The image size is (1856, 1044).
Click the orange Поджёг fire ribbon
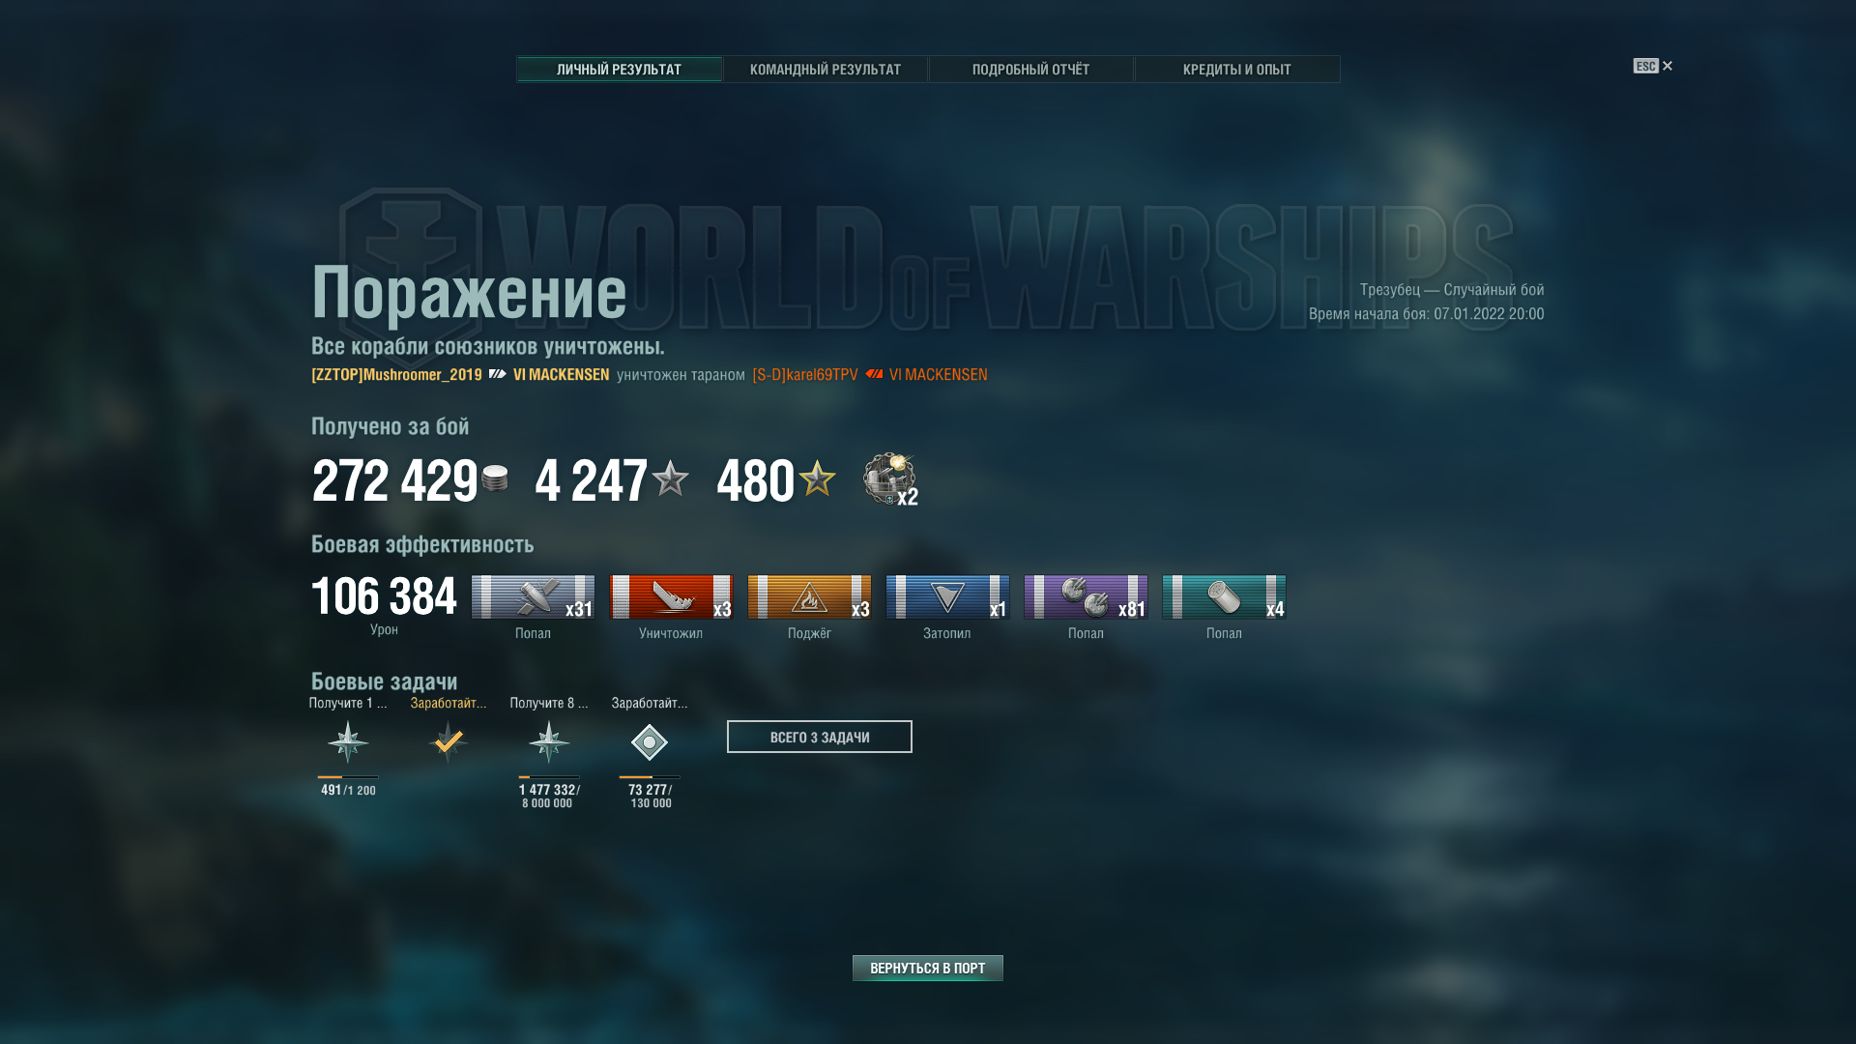[809, 597]
